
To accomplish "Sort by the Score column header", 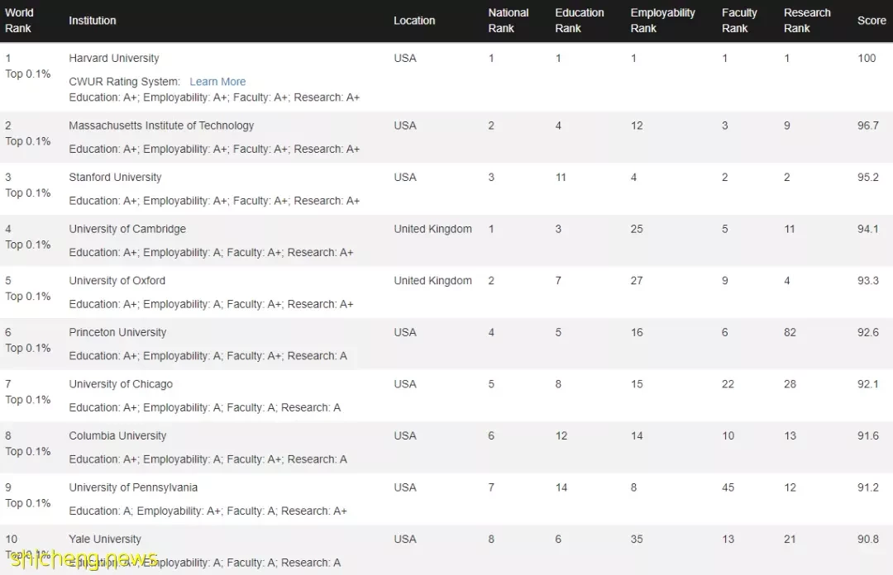I will (x=872, y=21).
